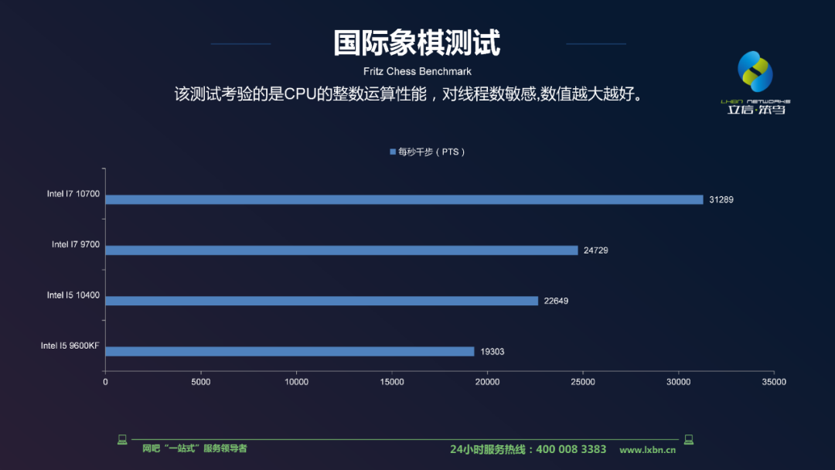This screenshot has width=835, height=470.
Task: Open the www.lxbn.cn website link
Action: [x=648, y=450]
